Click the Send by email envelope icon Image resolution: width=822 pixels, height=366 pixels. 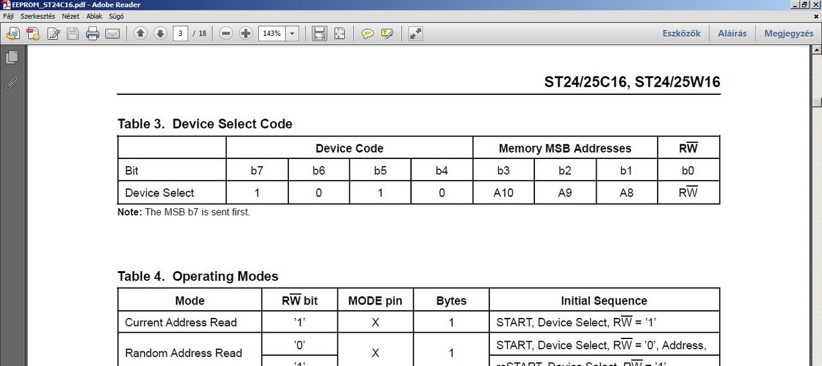click(112, 33)
